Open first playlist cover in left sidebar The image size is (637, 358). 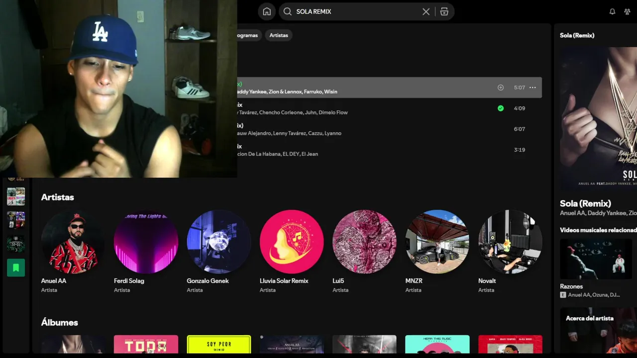(x=16, y=196)
